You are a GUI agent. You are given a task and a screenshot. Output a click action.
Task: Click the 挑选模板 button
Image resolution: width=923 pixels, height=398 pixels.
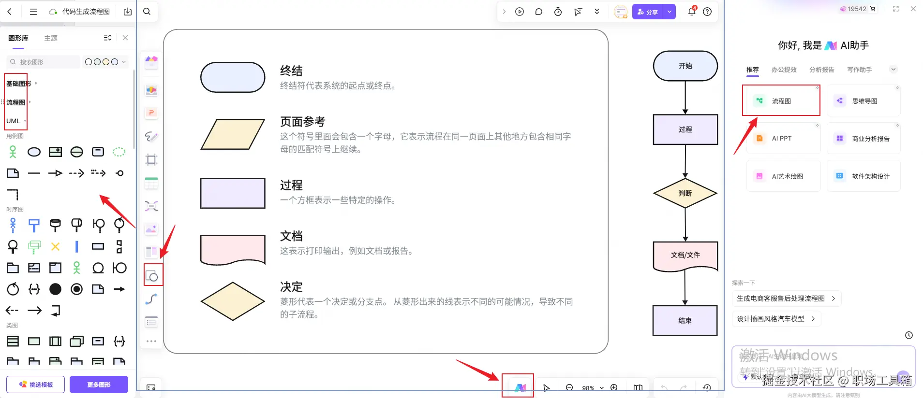35,384
